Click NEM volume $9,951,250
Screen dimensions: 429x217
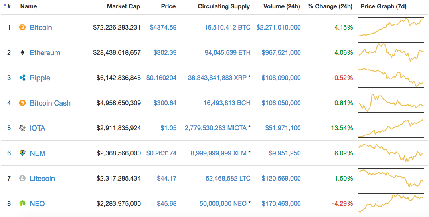pos(285,153)
